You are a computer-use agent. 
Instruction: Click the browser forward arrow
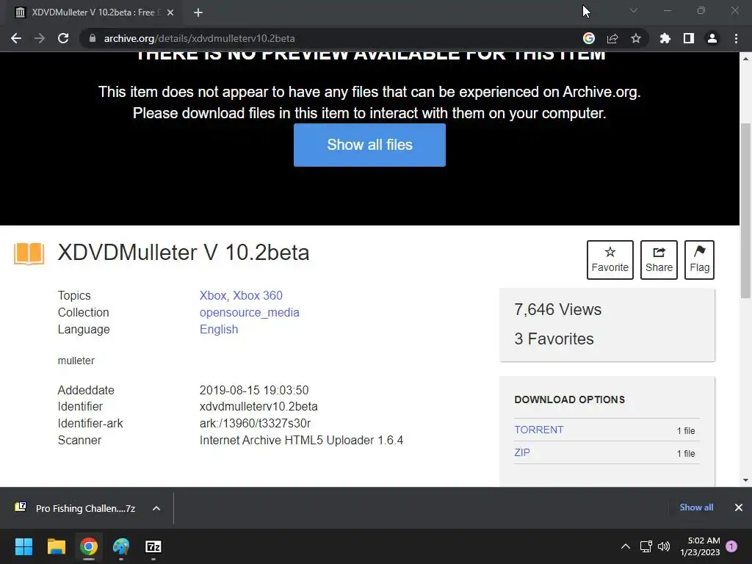[x=40, y=38]
